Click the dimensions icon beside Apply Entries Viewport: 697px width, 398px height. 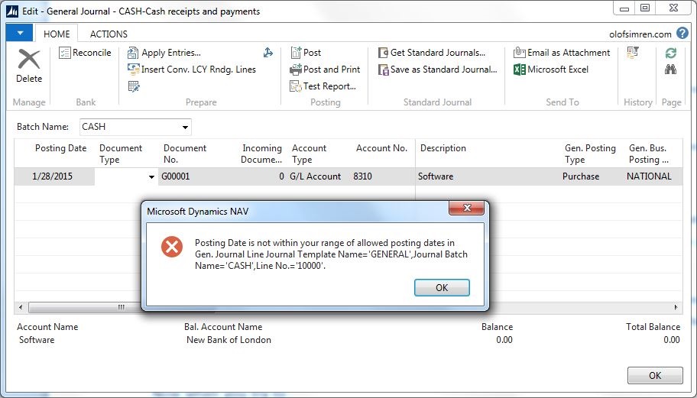268,53
